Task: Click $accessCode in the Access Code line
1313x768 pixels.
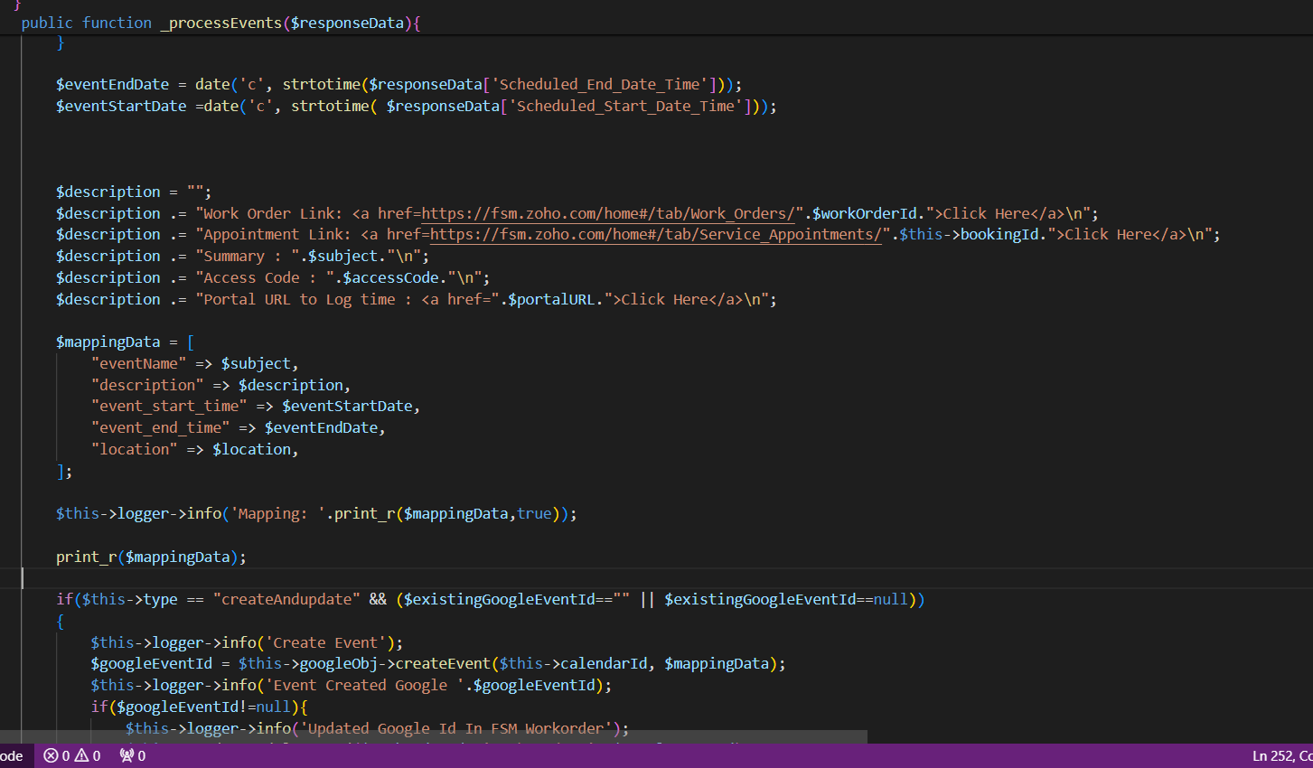Action: tap(391, 277)
